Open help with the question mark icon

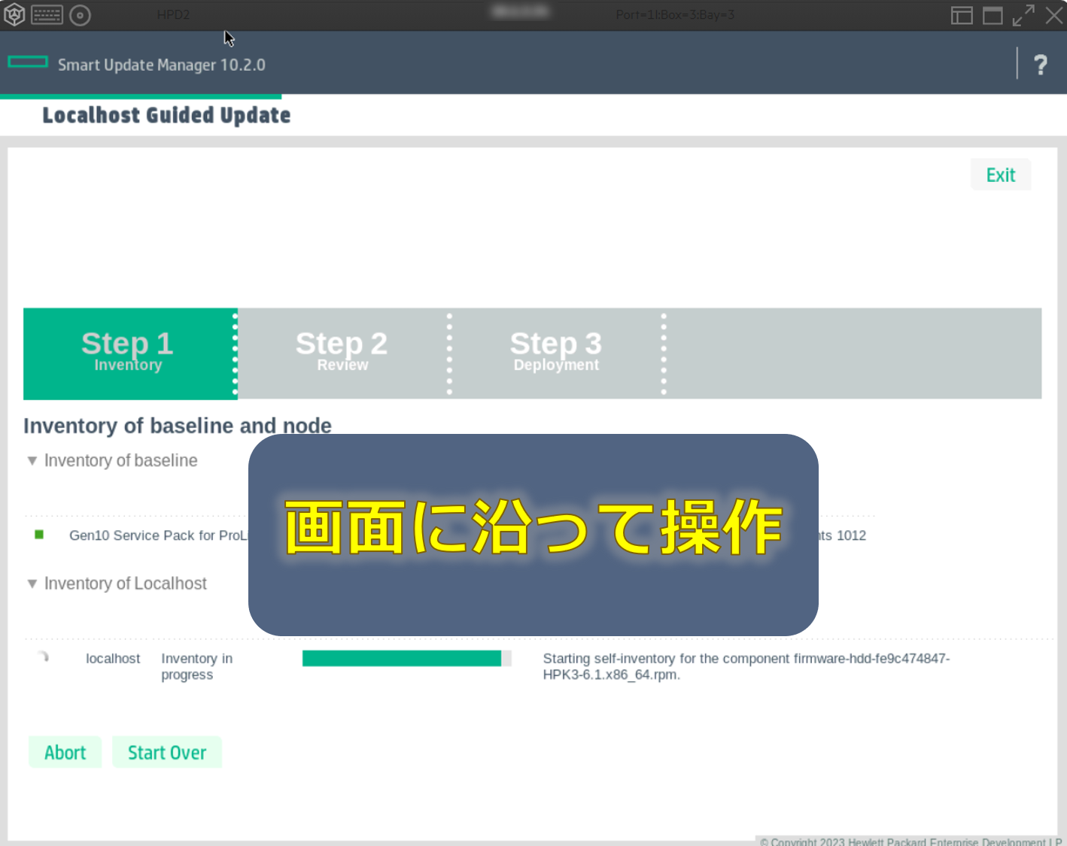click(x=1041, y=65)
